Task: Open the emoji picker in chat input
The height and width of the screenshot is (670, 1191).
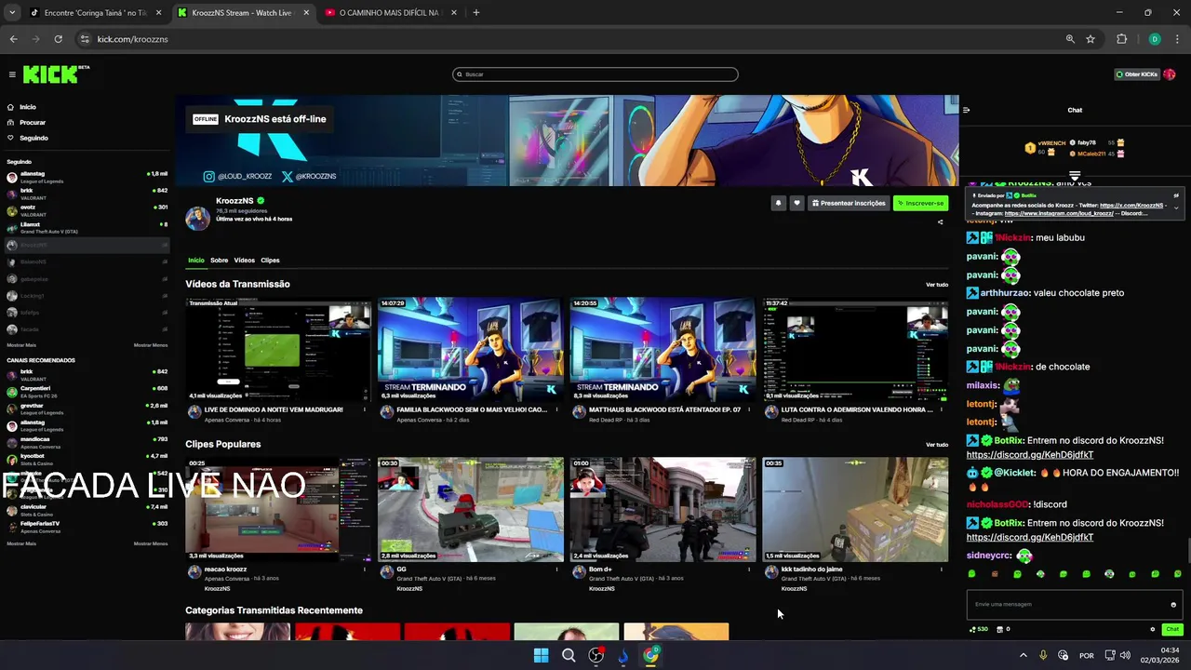Action: 1173,605
